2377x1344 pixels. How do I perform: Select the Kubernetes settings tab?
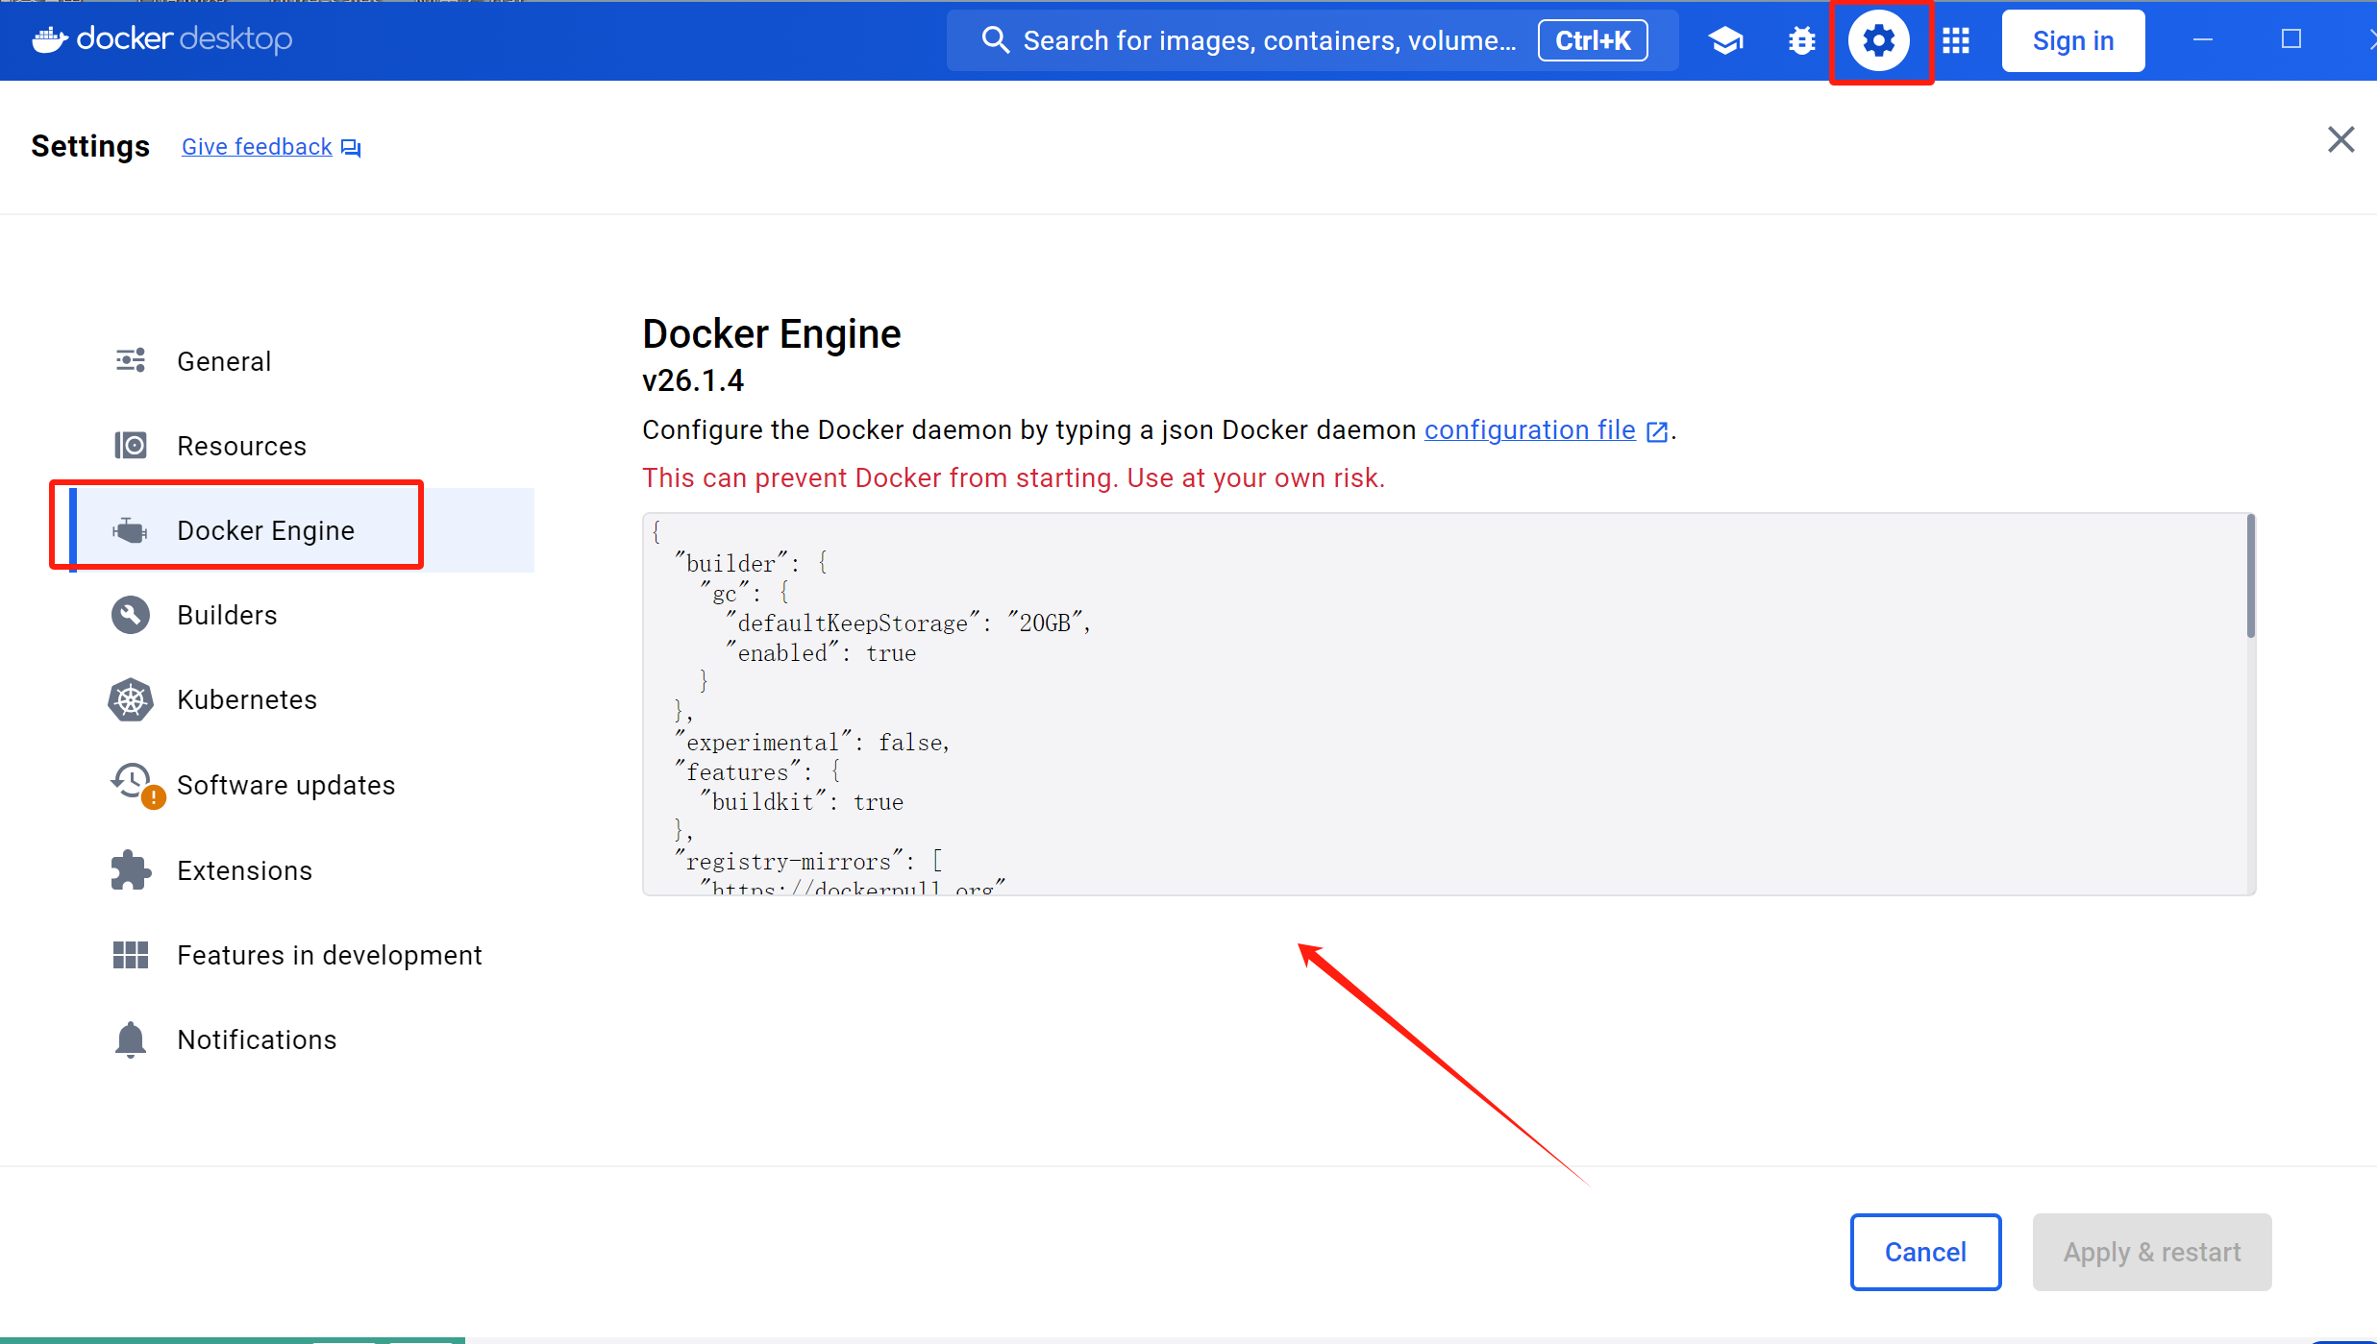point(304,699)
